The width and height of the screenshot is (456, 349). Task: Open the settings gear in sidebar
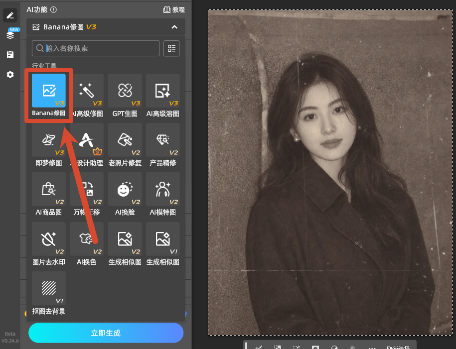click(x=10, y=75)
